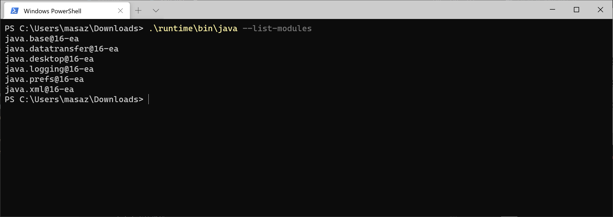Screen dimensions: 613x217
Task: Open a new tab with plus button
Action: click(x=138, y=11)
